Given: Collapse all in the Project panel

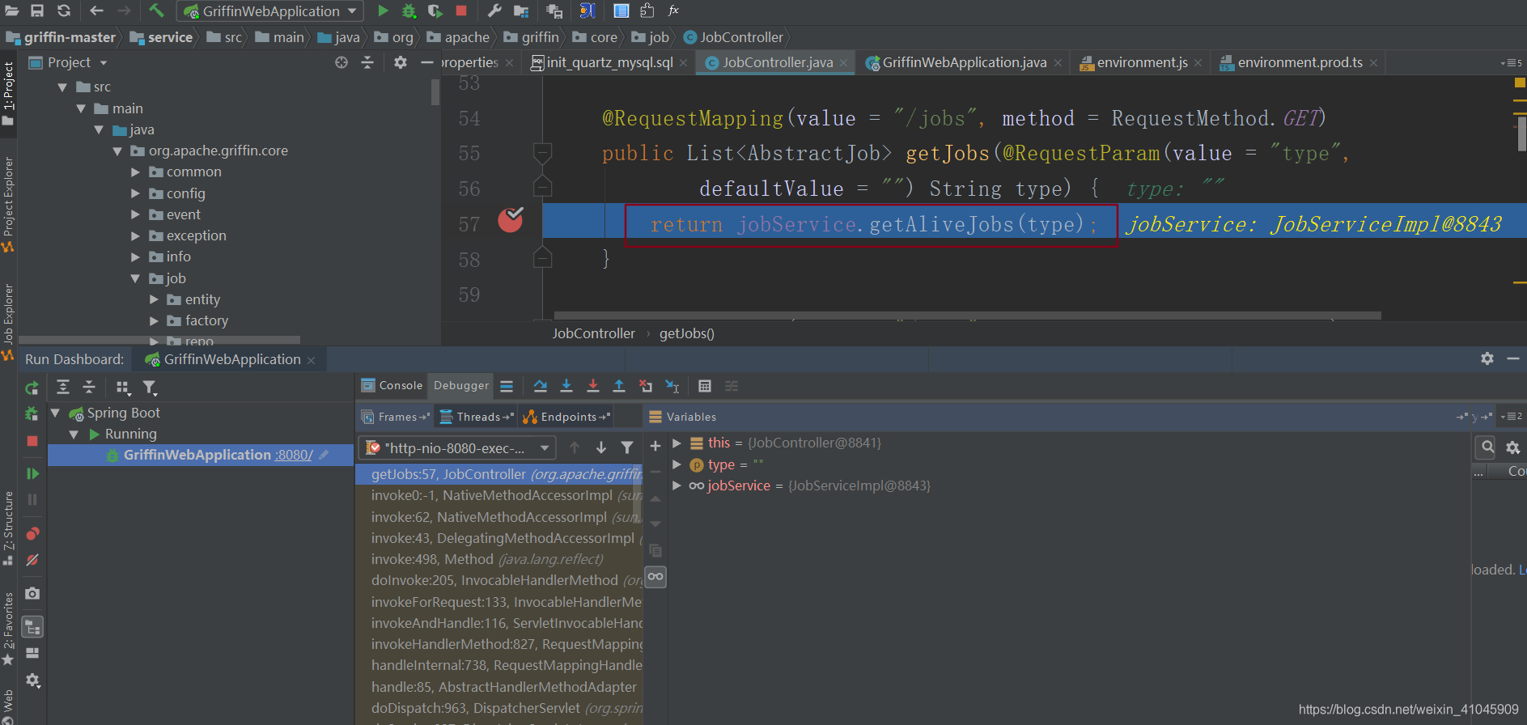Looking at the screenshot, I should [x=367, y=62].
